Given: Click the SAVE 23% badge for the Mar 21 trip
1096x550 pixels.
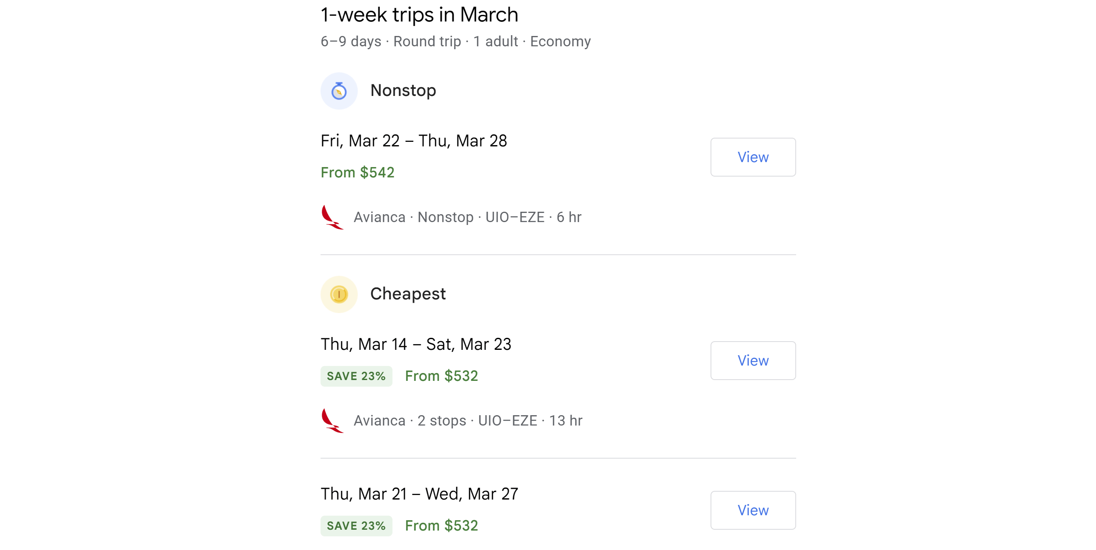Looking at the screenshot, I should coord(356,525).
